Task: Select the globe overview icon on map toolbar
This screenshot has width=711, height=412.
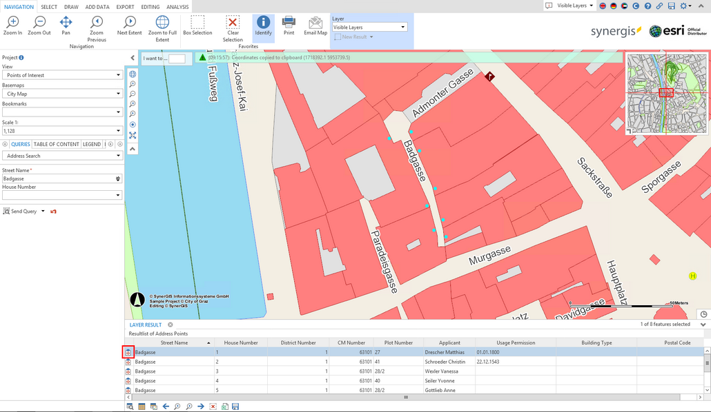Action: pyautogui.click(x=131, y=74)
